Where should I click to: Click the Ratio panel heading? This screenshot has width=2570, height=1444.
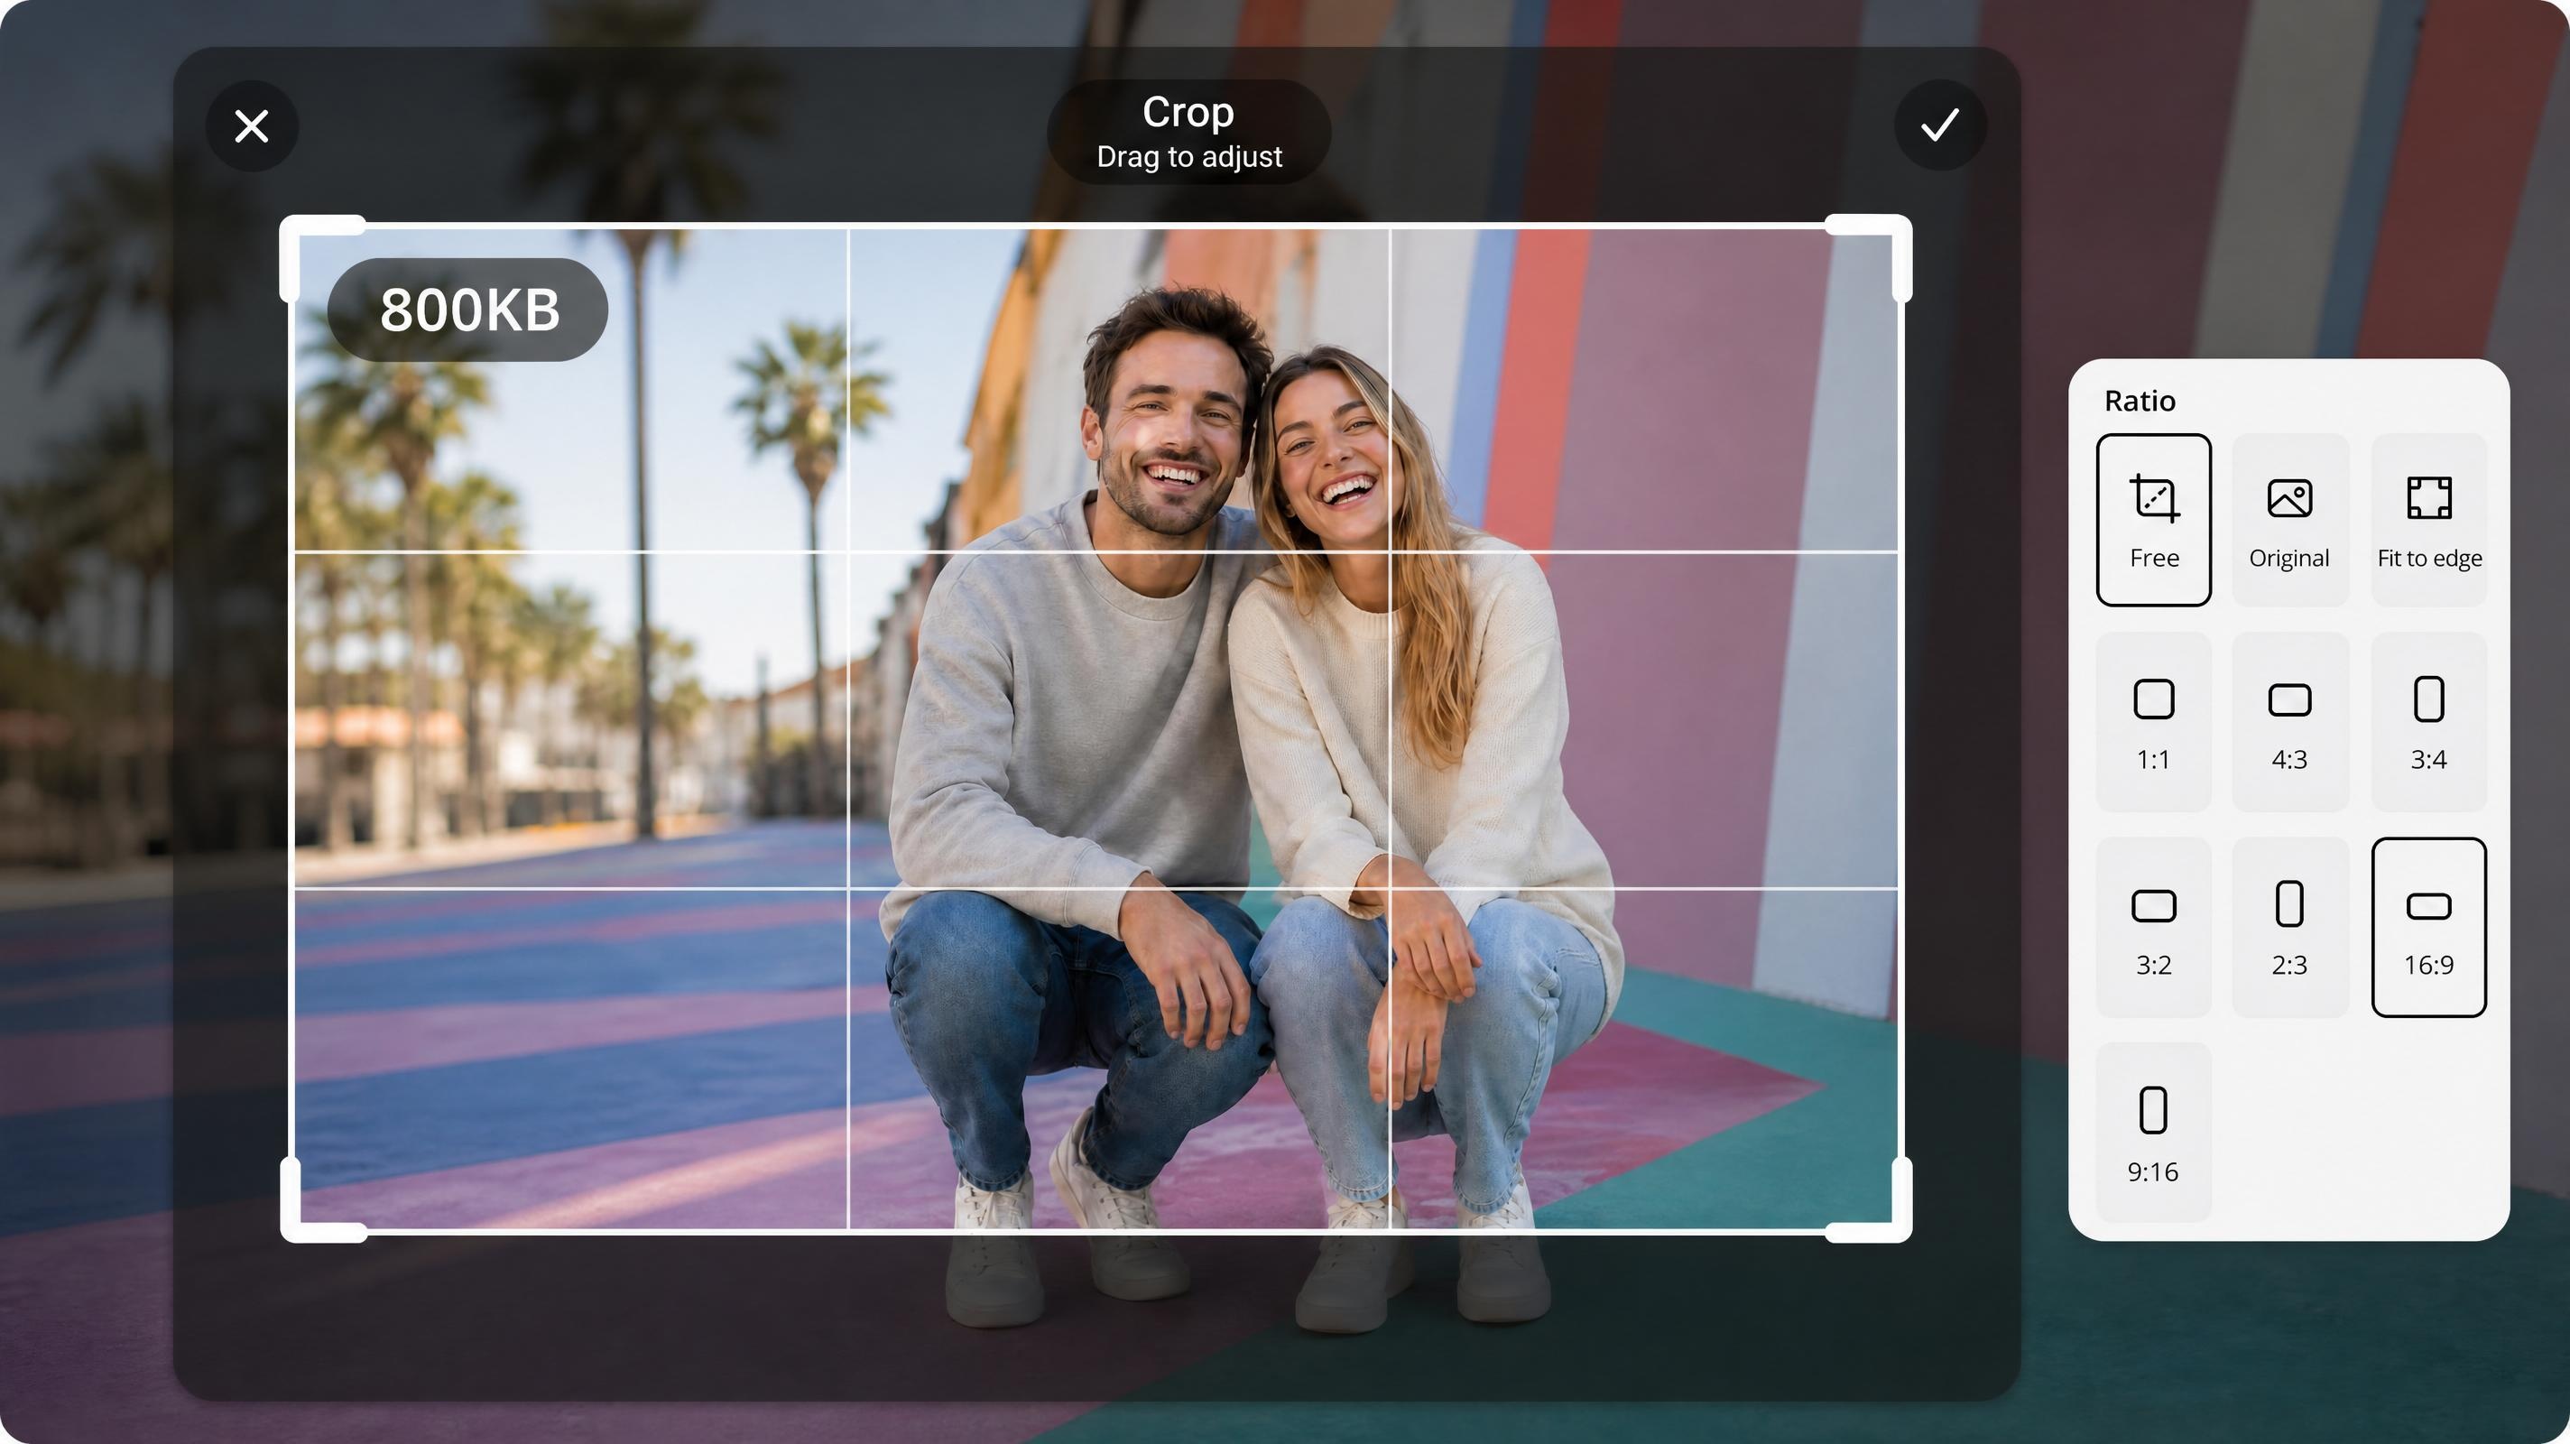[x=2139, y=402]
